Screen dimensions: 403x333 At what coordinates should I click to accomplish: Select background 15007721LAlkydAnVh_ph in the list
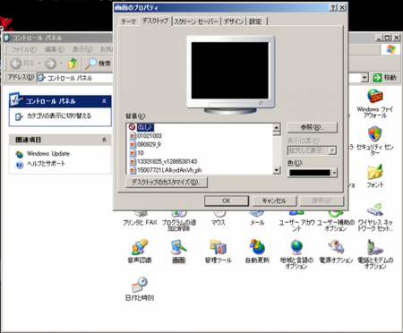pyautogui.click(x=169, y=170)
